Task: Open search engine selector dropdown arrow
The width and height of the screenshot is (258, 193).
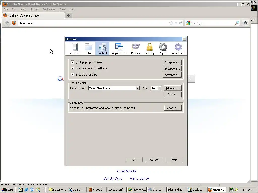Action: pyautogui.click(x=192, y=23)
